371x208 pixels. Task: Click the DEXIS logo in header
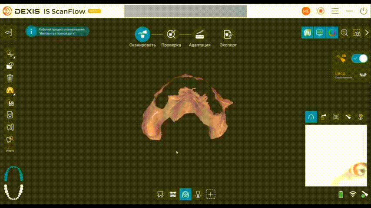21,11
